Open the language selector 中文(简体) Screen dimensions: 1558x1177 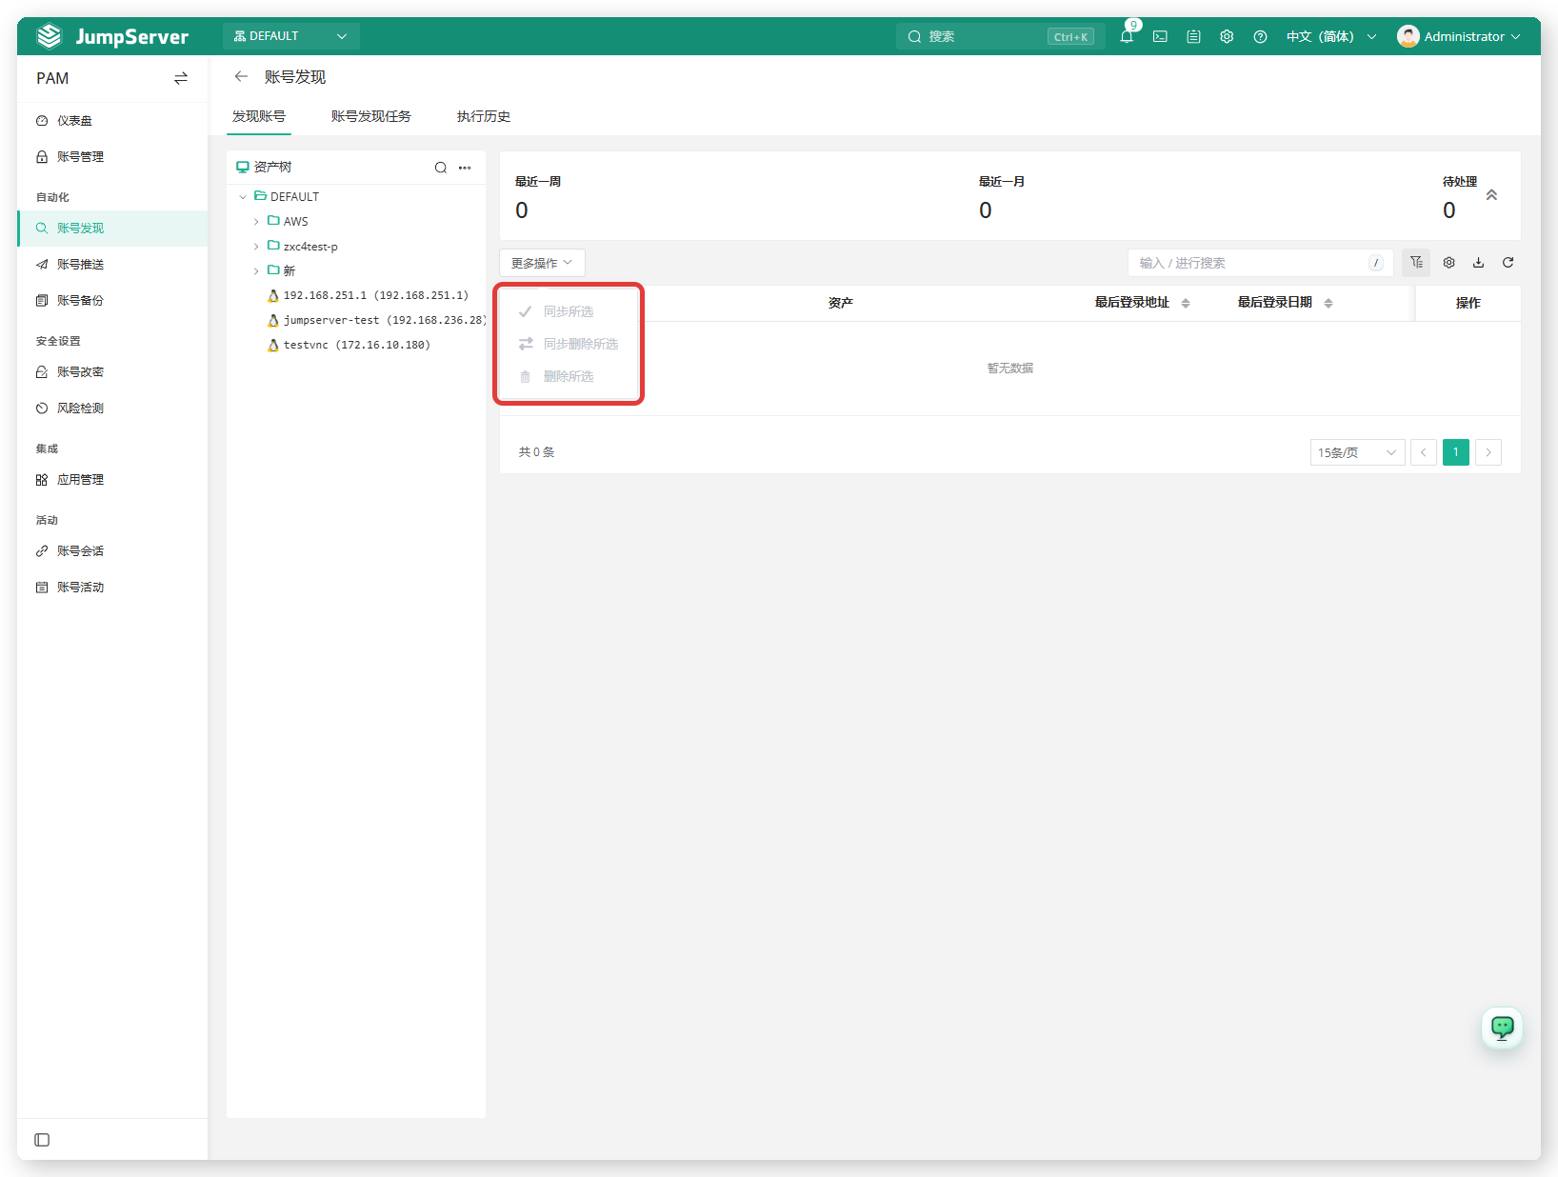click(x=1330, y=36)
